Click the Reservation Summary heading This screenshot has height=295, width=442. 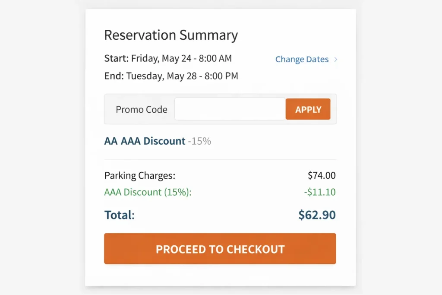point(171,35)
